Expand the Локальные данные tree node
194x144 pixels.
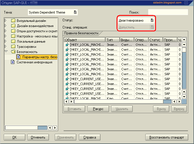coord(6,41)
